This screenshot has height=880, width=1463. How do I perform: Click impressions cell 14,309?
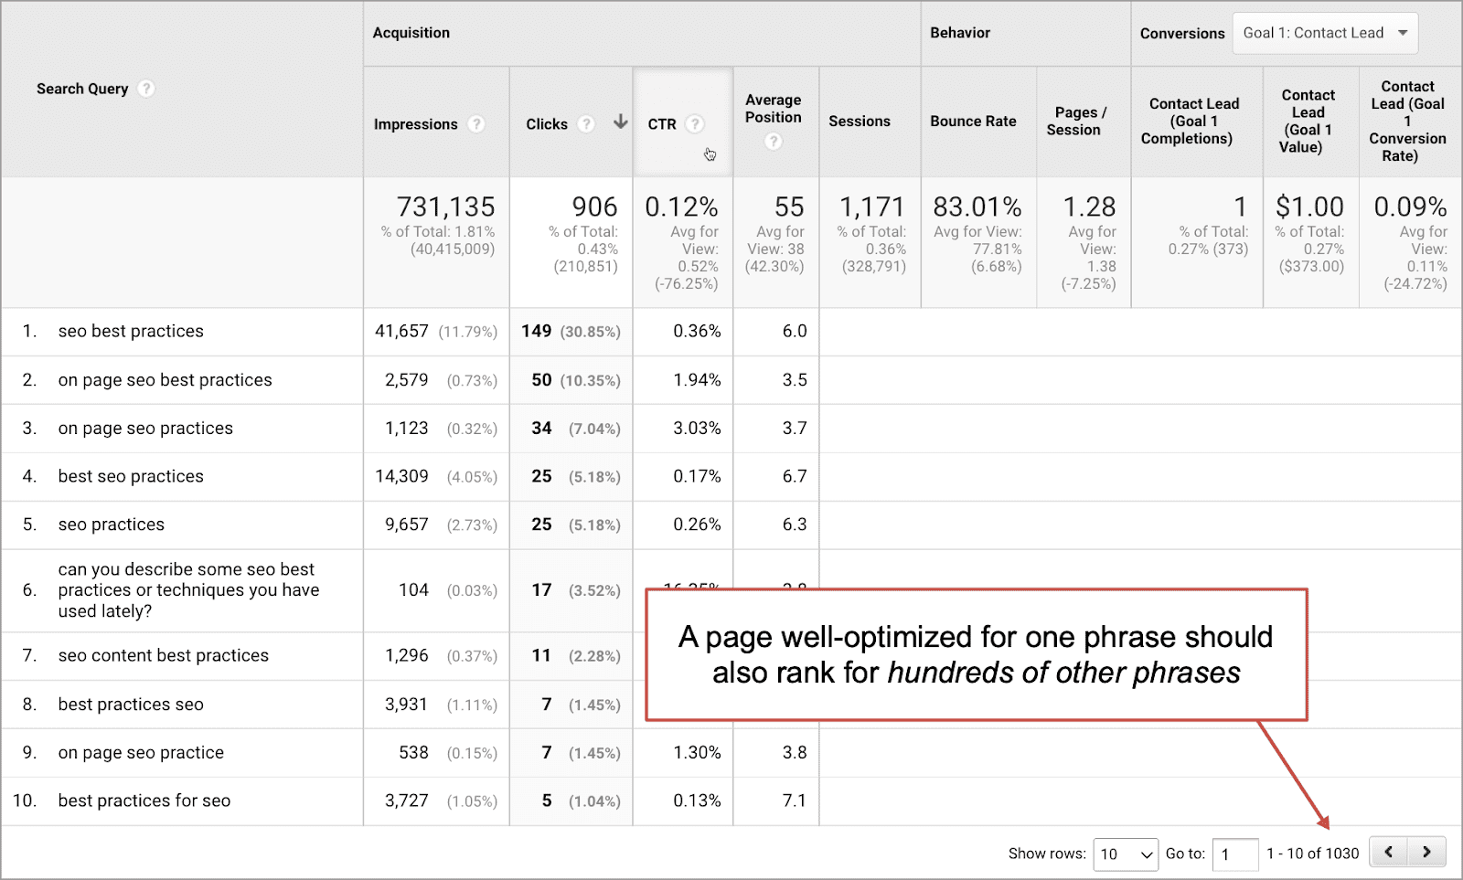[401, 476]
